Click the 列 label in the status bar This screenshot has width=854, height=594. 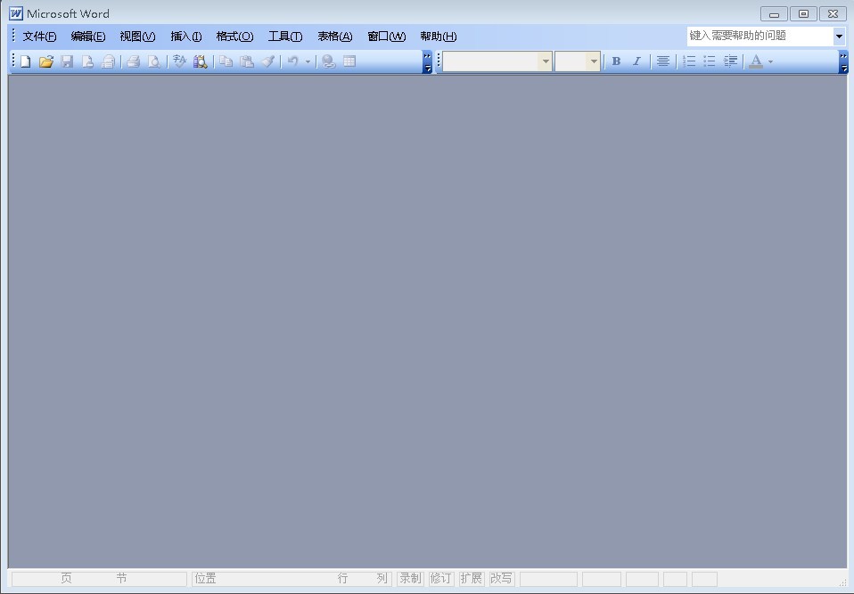coord(382,578)
